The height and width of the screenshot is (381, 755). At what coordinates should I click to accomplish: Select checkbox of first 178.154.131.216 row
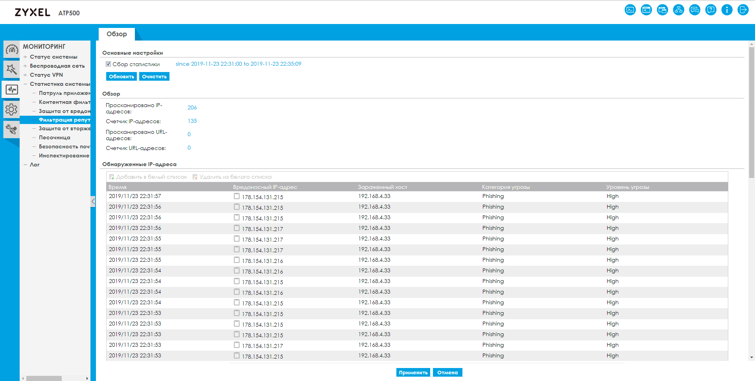237,260
